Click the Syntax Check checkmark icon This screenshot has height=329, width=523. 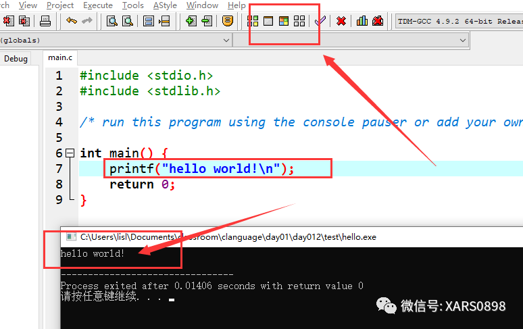(320, 21)
